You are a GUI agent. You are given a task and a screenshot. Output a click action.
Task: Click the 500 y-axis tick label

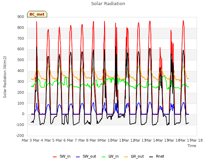click(x=21, y=60)
